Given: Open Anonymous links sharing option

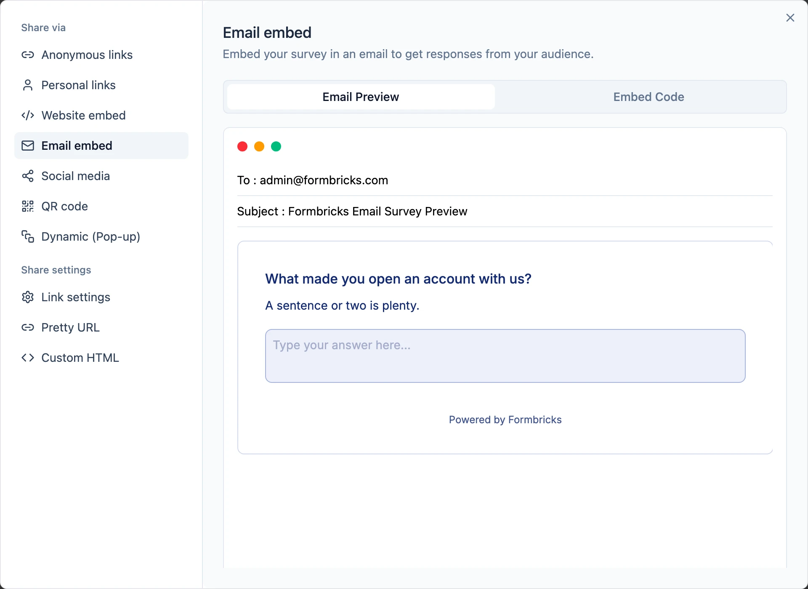Looking at the screenshot, I should coord(101,55).
